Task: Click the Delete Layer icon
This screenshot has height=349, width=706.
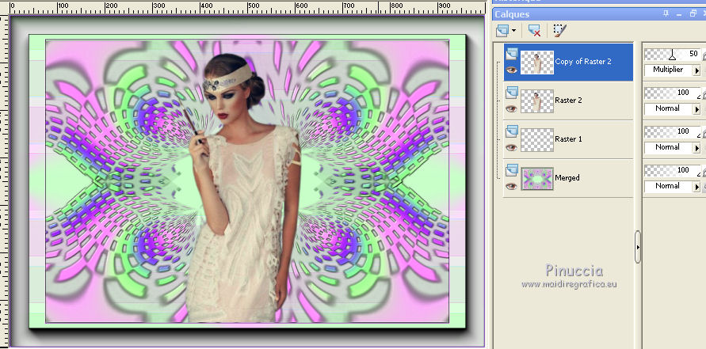Action: tap(535, 31)
